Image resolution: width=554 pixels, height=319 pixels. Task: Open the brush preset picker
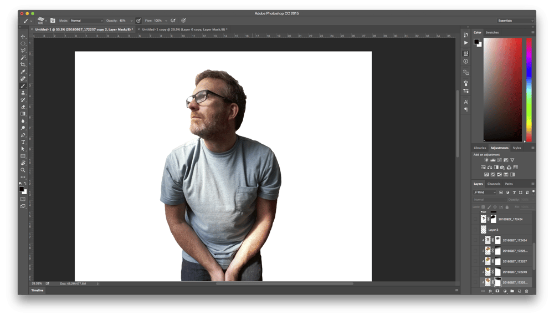pos(42,20)
